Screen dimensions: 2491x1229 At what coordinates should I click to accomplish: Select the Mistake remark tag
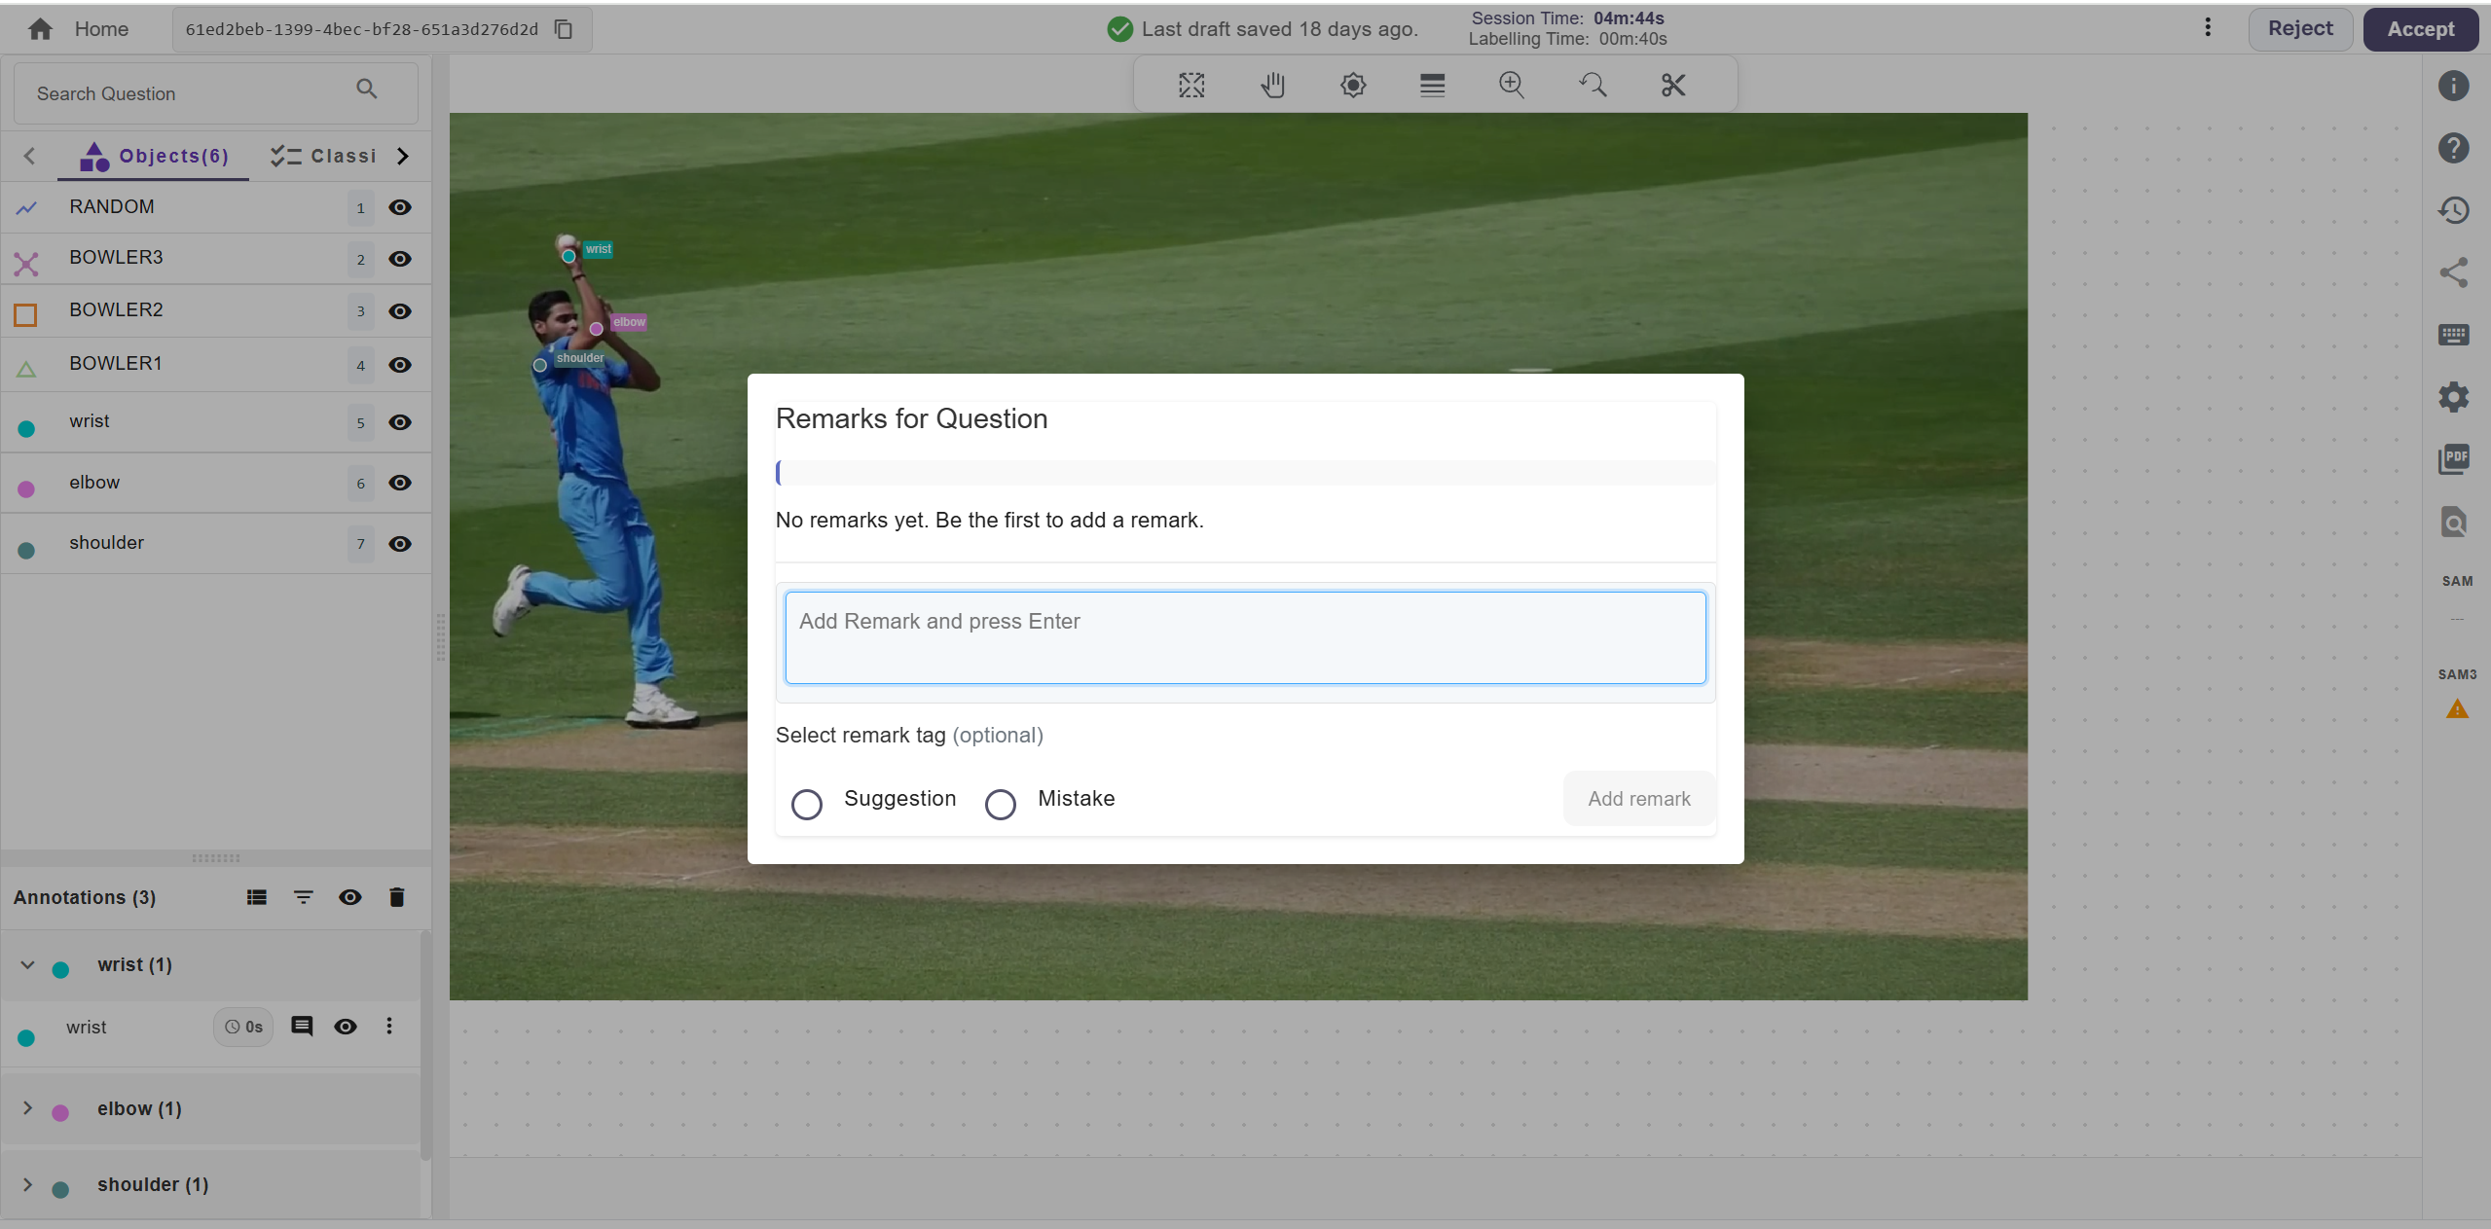tap(1001, 804)
